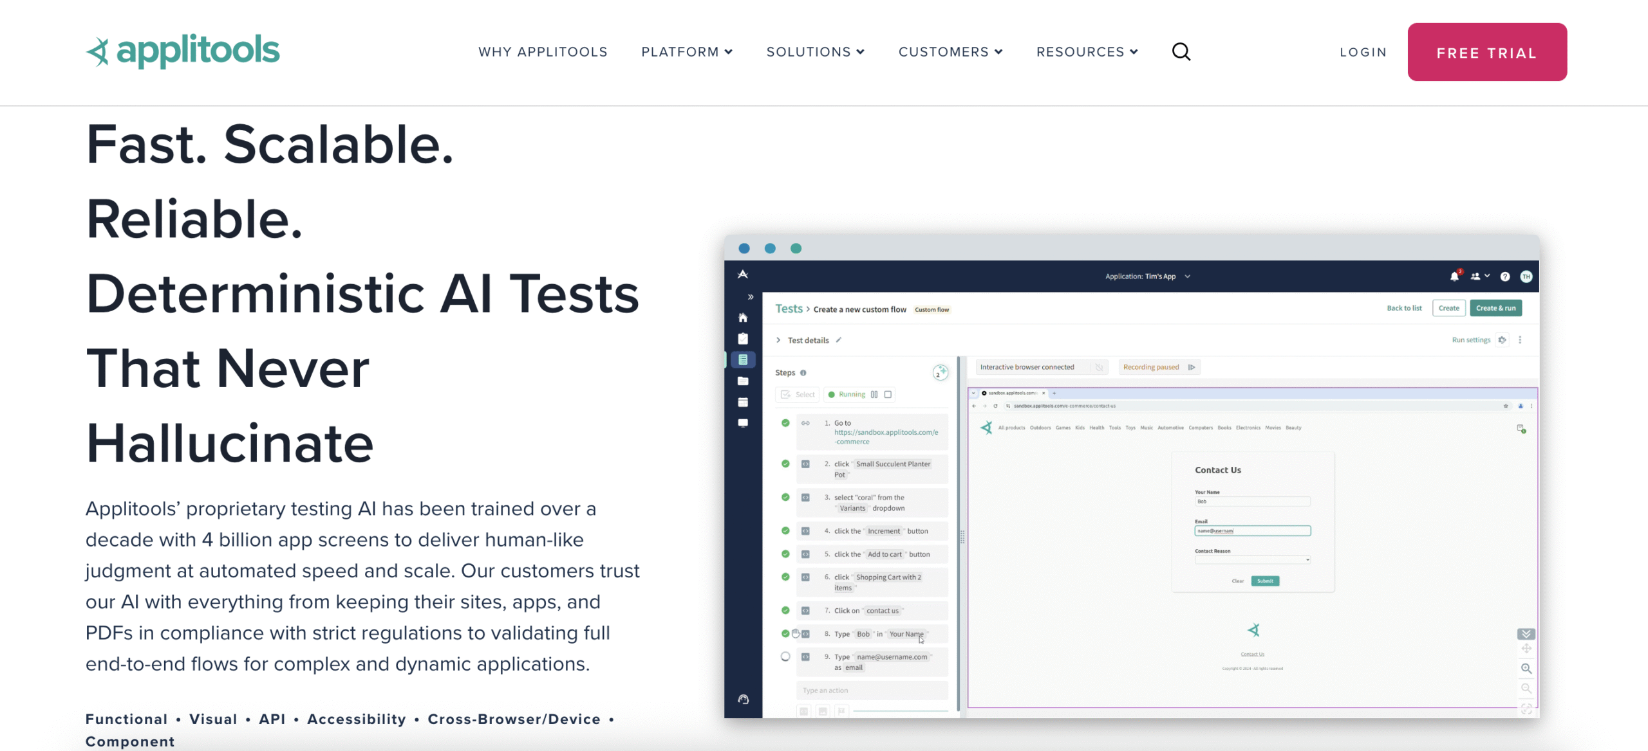Click the zoom in magnifier in preview
The width and height of the screenshot is (1648, 751).
[1526, 669]
